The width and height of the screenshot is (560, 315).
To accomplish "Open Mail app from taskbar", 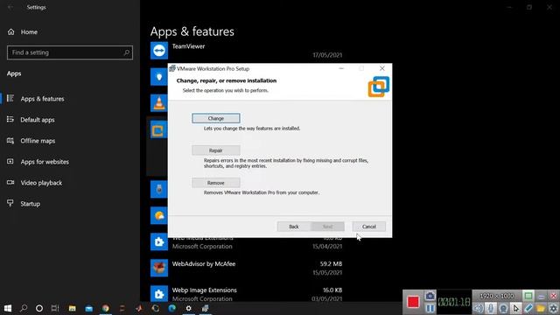I will point(89,308).
